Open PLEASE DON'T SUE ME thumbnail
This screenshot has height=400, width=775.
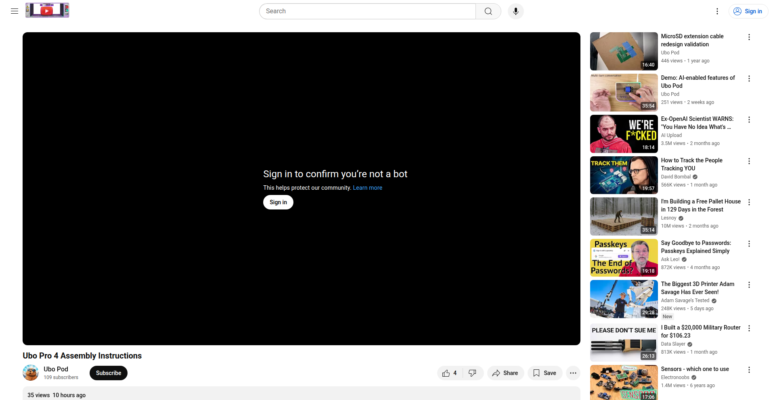624,342
